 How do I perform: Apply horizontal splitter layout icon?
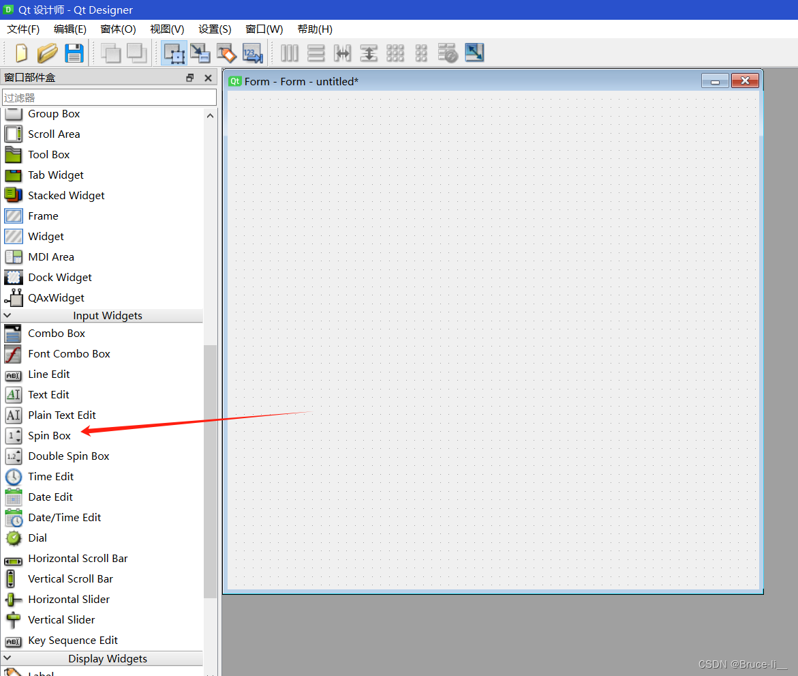(x=343, y=53)
